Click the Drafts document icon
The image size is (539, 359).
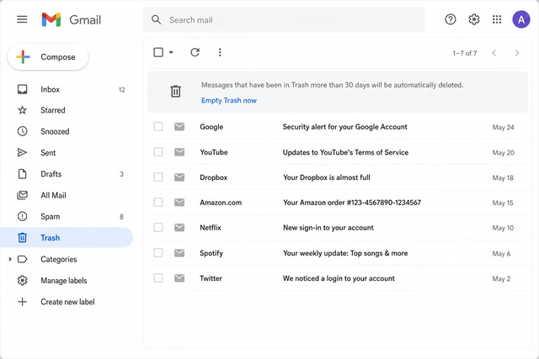(23, 174)
